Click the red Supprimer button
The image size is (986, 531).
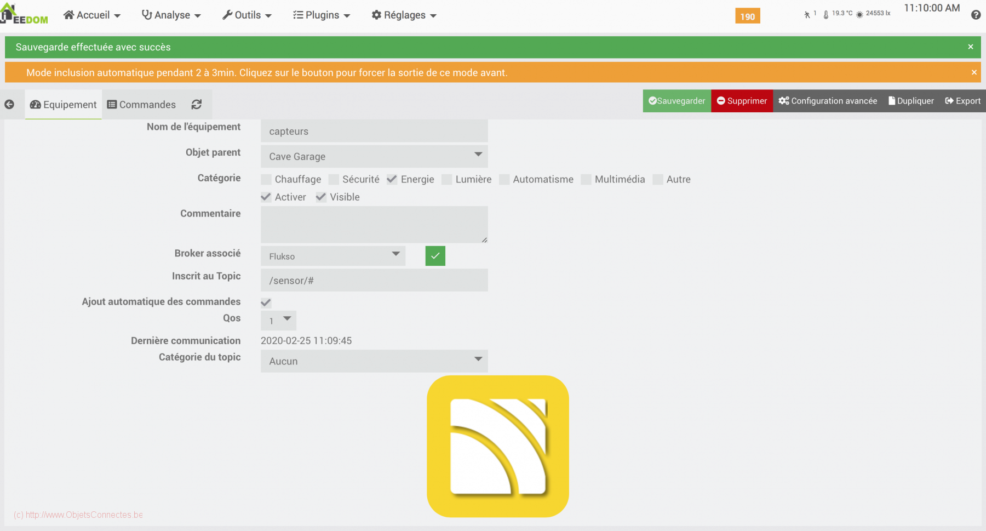coord(742,101)
